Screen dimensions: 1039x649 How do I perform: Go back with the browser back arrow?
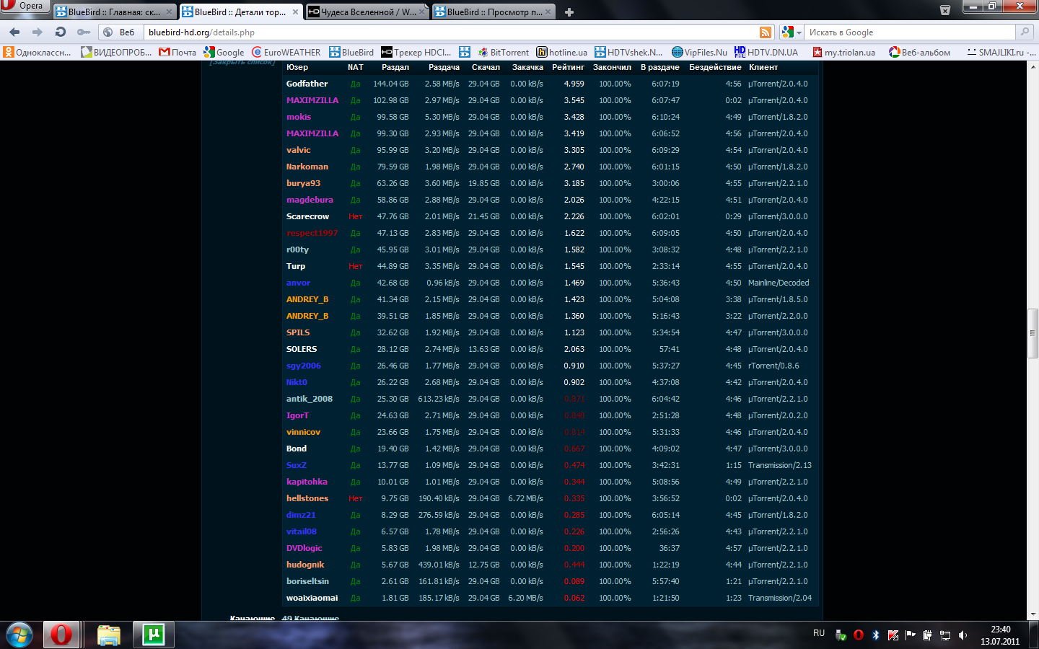14,32
